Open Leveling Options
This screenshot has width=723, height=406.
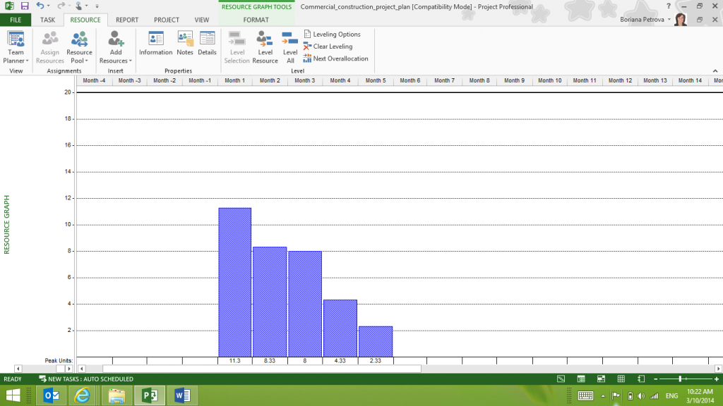point(332,34)
